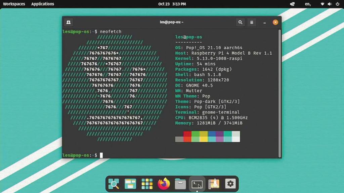Screen dimensions: 344x193
Task: Click the 'Terminal: gnome-terminal' output line
Action: 207,112
